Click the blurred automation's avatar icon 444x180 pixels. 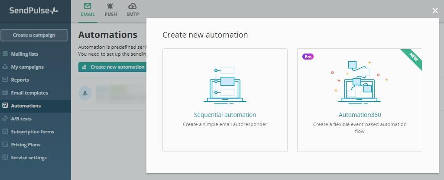(85, 93)
